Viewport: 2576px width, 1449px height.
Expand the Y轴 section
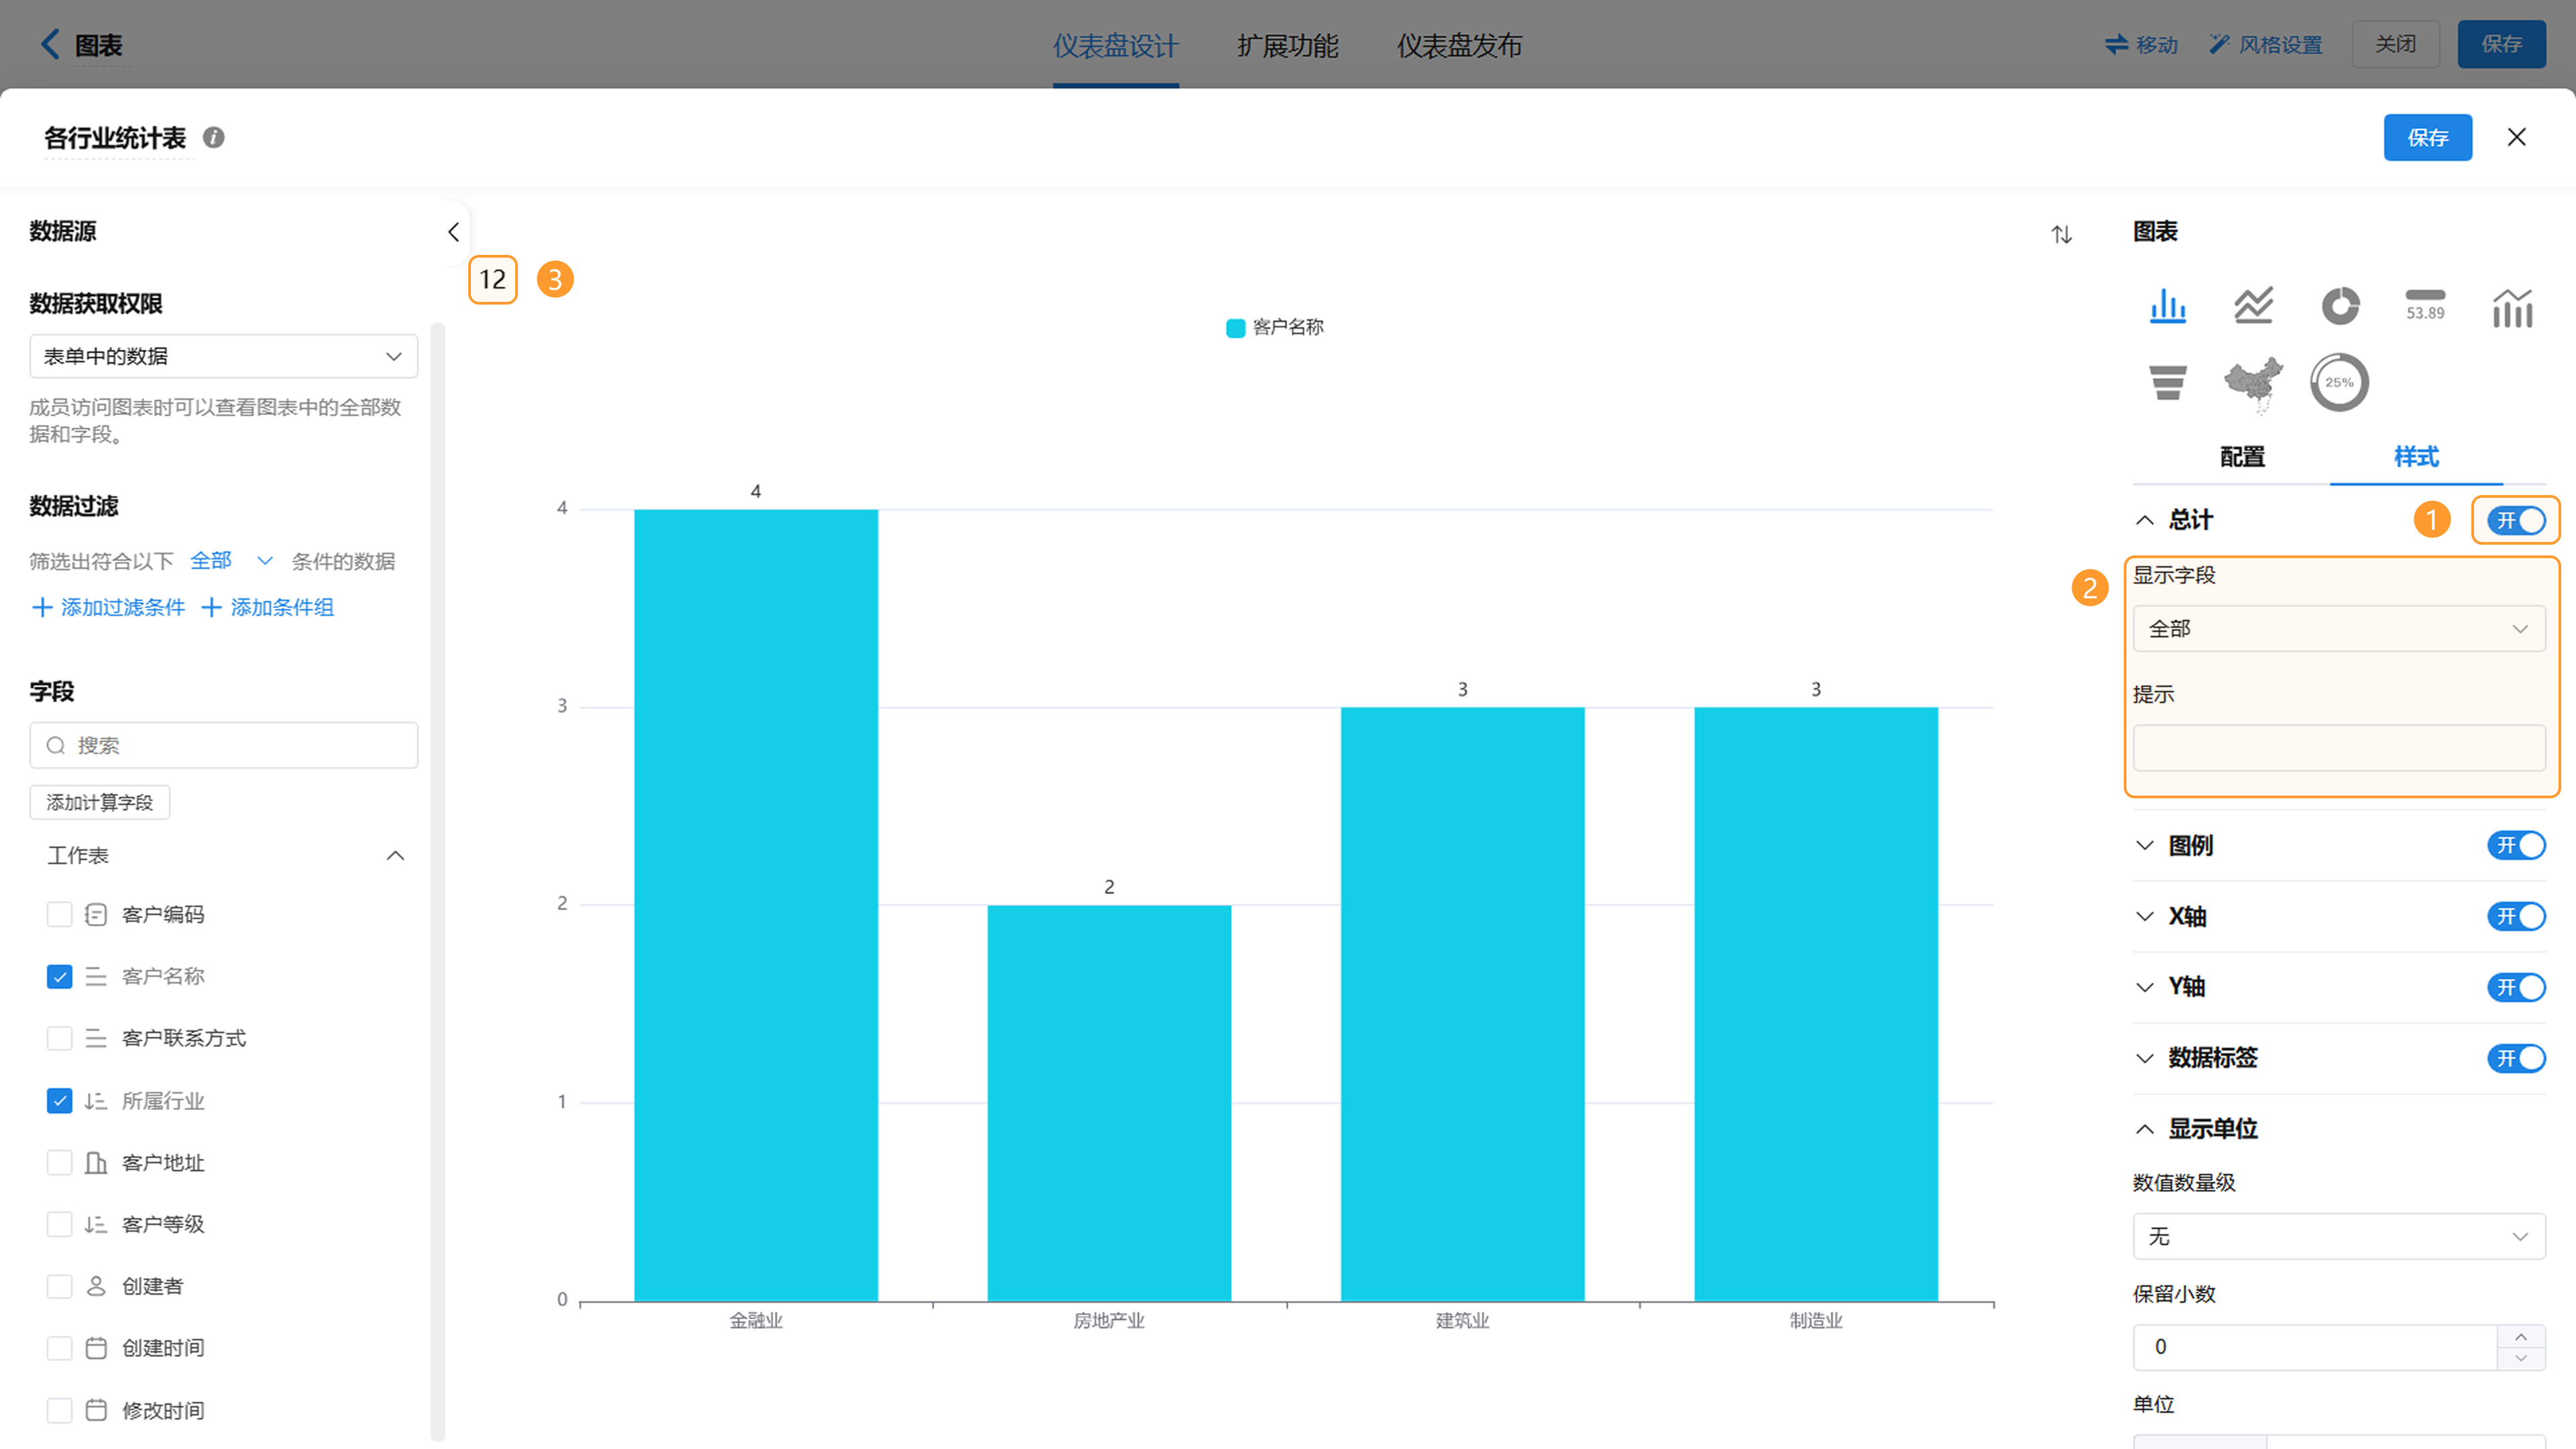click(x=2144, y=987)
